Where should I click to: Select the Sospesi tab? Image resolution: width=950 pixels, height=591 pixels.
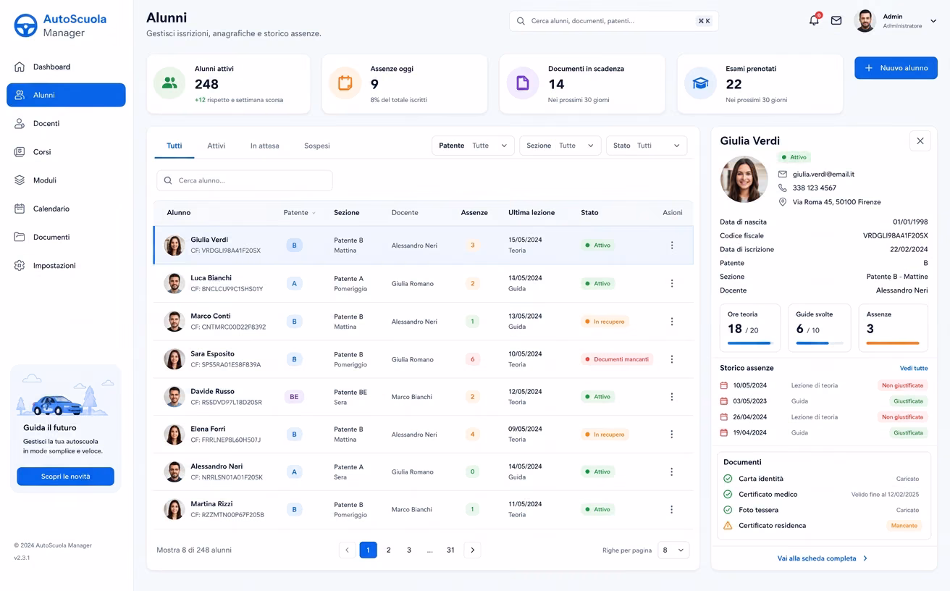(x=317, y=146)
